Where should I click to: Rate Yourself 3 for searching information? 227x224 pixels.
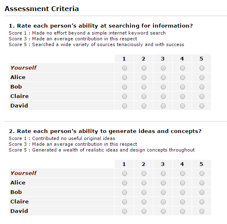[x=163, y=68]
